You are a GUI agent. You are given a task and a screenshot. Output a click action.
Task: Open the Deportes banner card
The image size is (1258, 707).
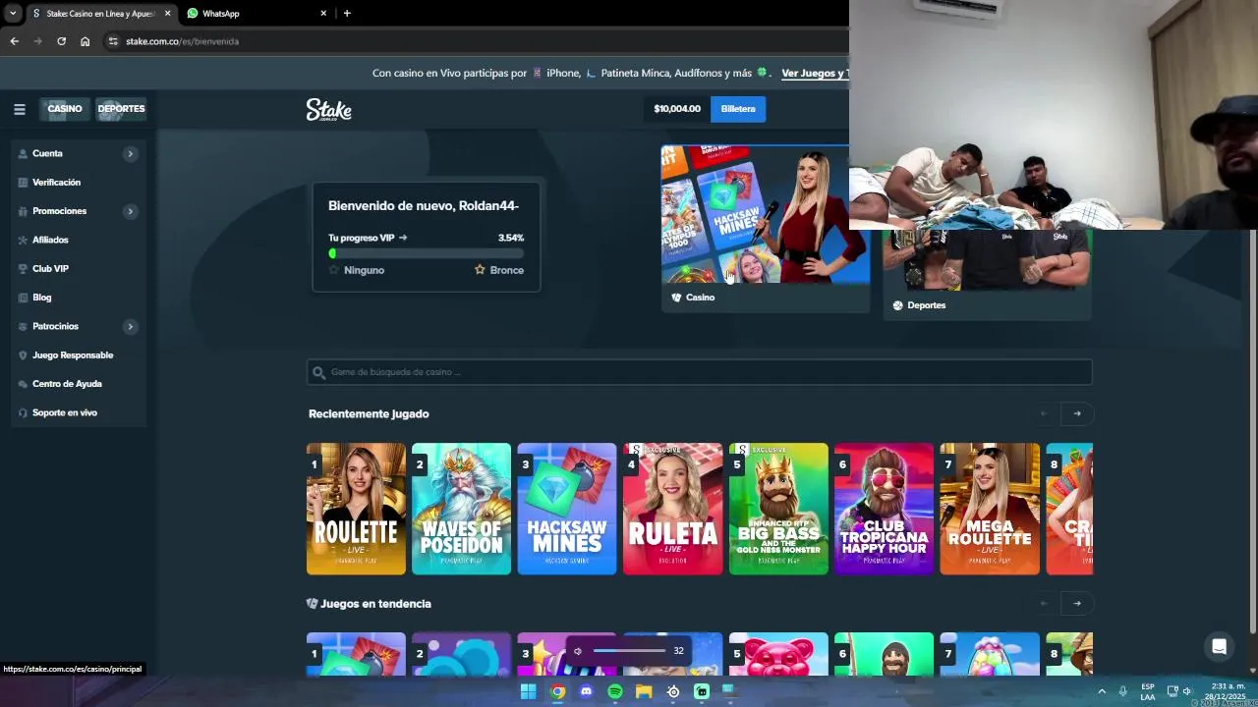(x=987, y=275)
